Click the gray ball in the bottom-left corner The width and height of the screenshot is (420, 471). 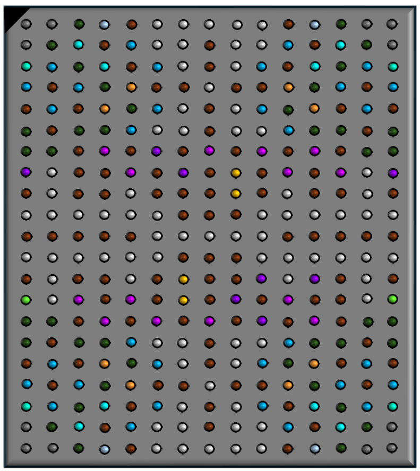point(26,448)
